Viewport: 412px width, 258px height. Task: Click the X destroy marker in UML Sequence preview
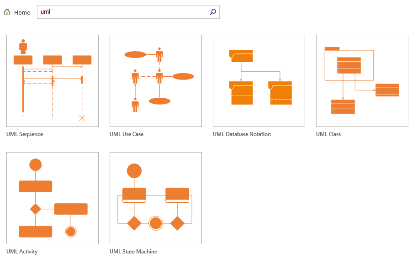82,118
